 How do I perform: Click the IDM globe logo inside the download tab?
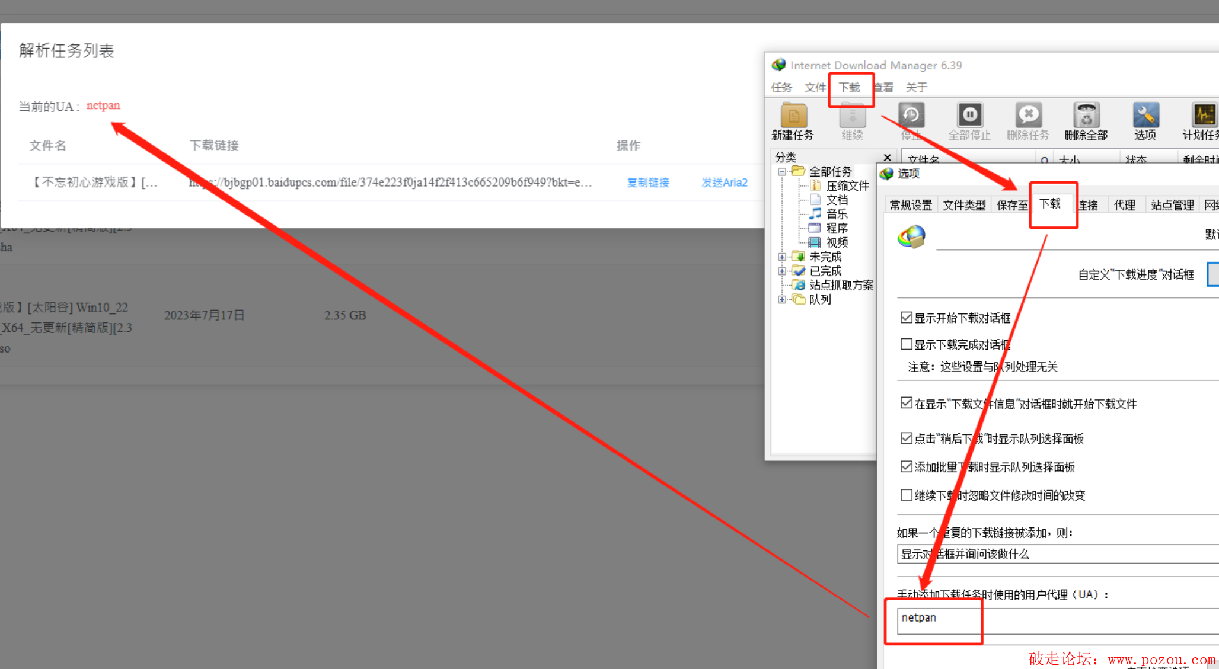click(x=912, y=237)
